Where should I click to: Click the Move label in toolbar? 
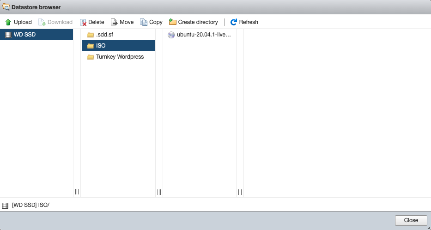tap(127, 22)
